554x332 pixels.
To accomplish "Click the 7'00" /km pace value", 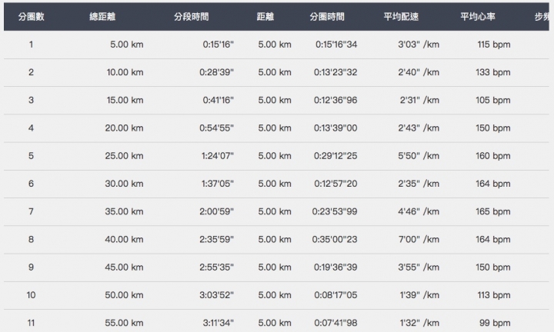I will (419, 240).
